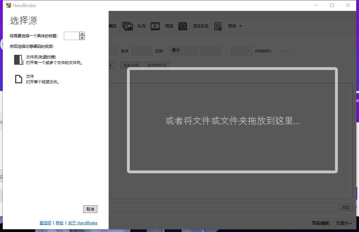Viewport: 359px width, 232px height.
Task: Click the presets (预设) gear document icon
Action: (x=218, y=26)
